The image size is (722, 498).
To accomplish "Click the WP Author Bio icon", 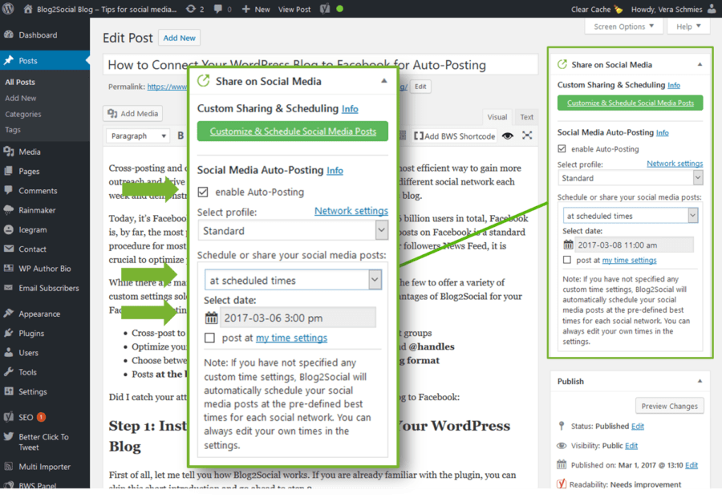I will coord(8,268).
